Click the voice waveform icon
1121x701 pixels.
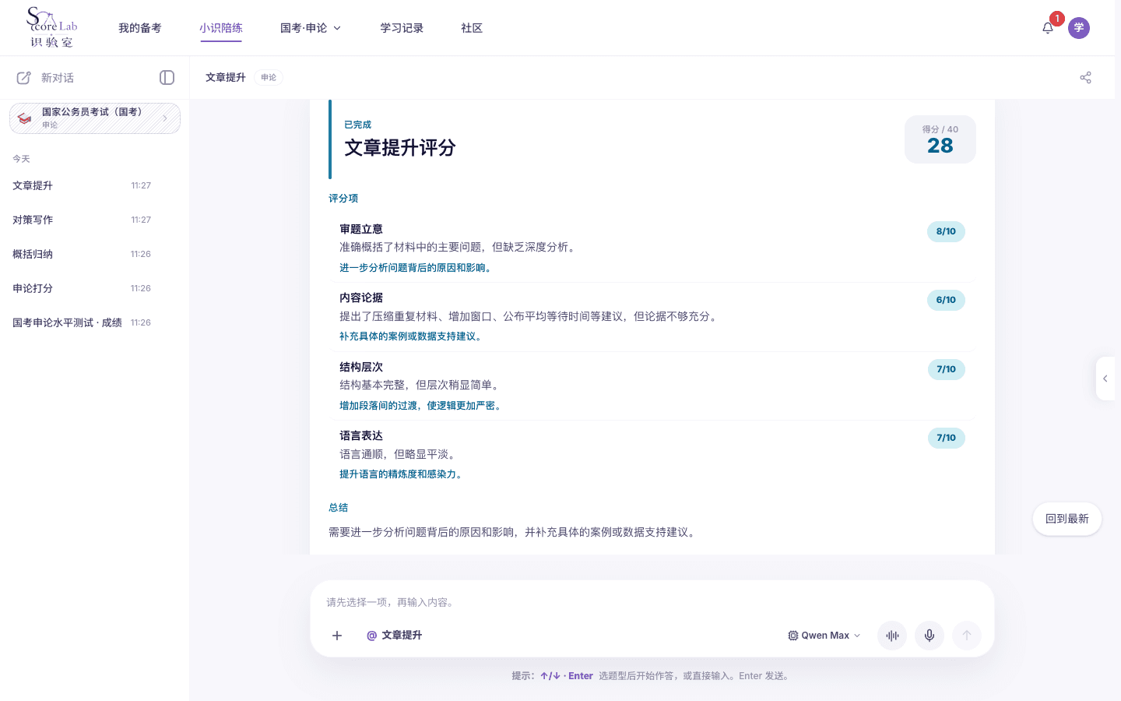click(892, 636)
